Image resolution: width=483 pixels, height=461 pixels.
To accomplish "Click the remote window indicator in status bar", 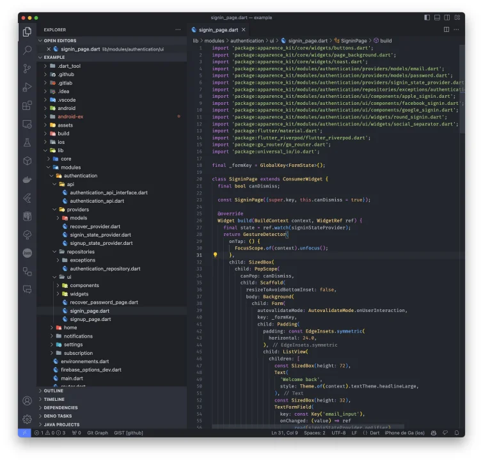I will point(24,433).
